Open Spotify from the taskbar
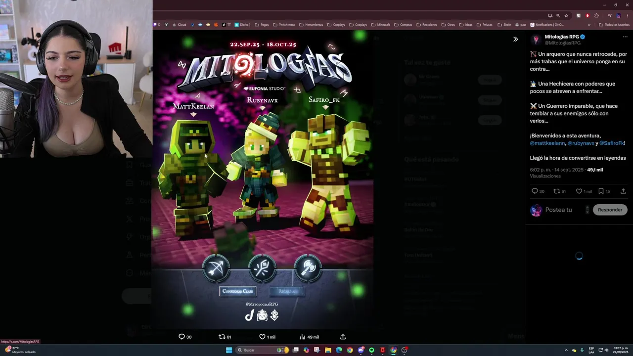Image resolution: width=633 pixels, height=356 pixels. pos(371,350)
